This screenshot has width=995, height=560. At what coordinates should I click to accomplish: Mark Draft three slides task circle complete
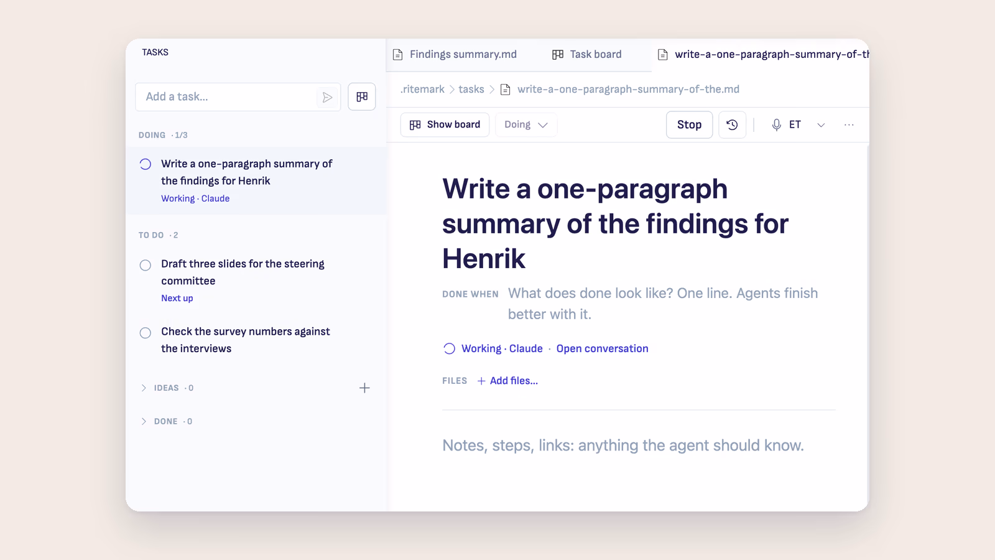tap(146, 265)
